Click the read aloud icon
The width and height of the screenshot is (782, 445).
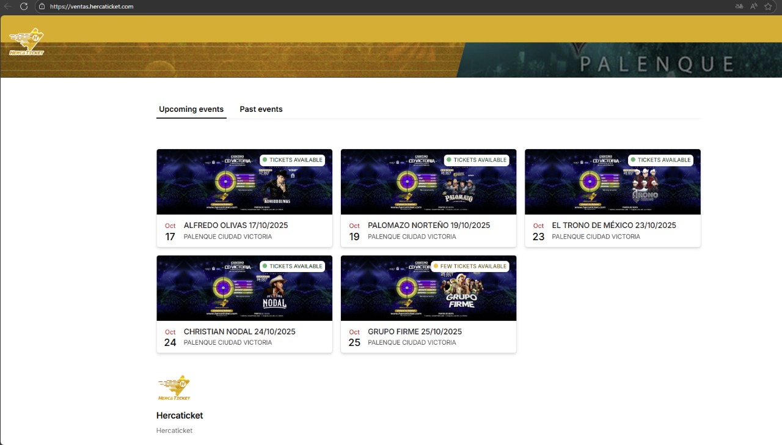click(754, 6)
